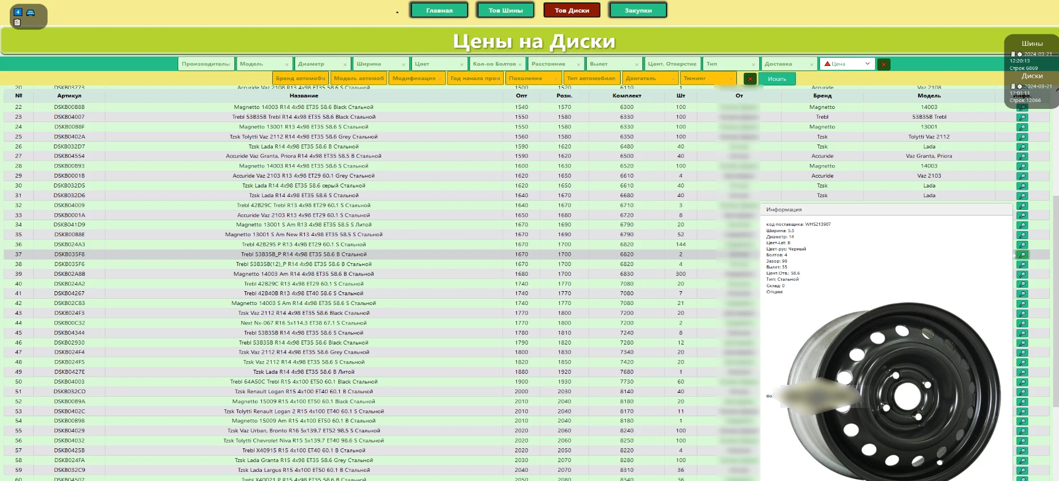The width and height of the screenshot is (1059, 481).
Task: Open the Двигатель filter dropdown
Action: coord(650,78)
